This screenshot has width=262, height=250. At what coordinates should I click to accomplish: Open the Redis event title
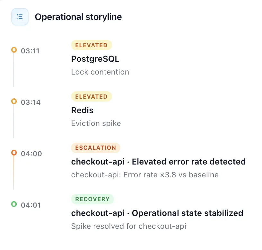pos(82,110)
